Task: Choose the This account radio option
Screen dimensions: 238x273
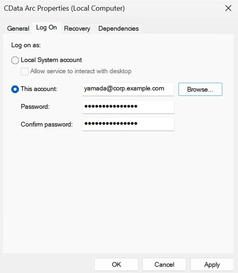Action: pos(15,89)
